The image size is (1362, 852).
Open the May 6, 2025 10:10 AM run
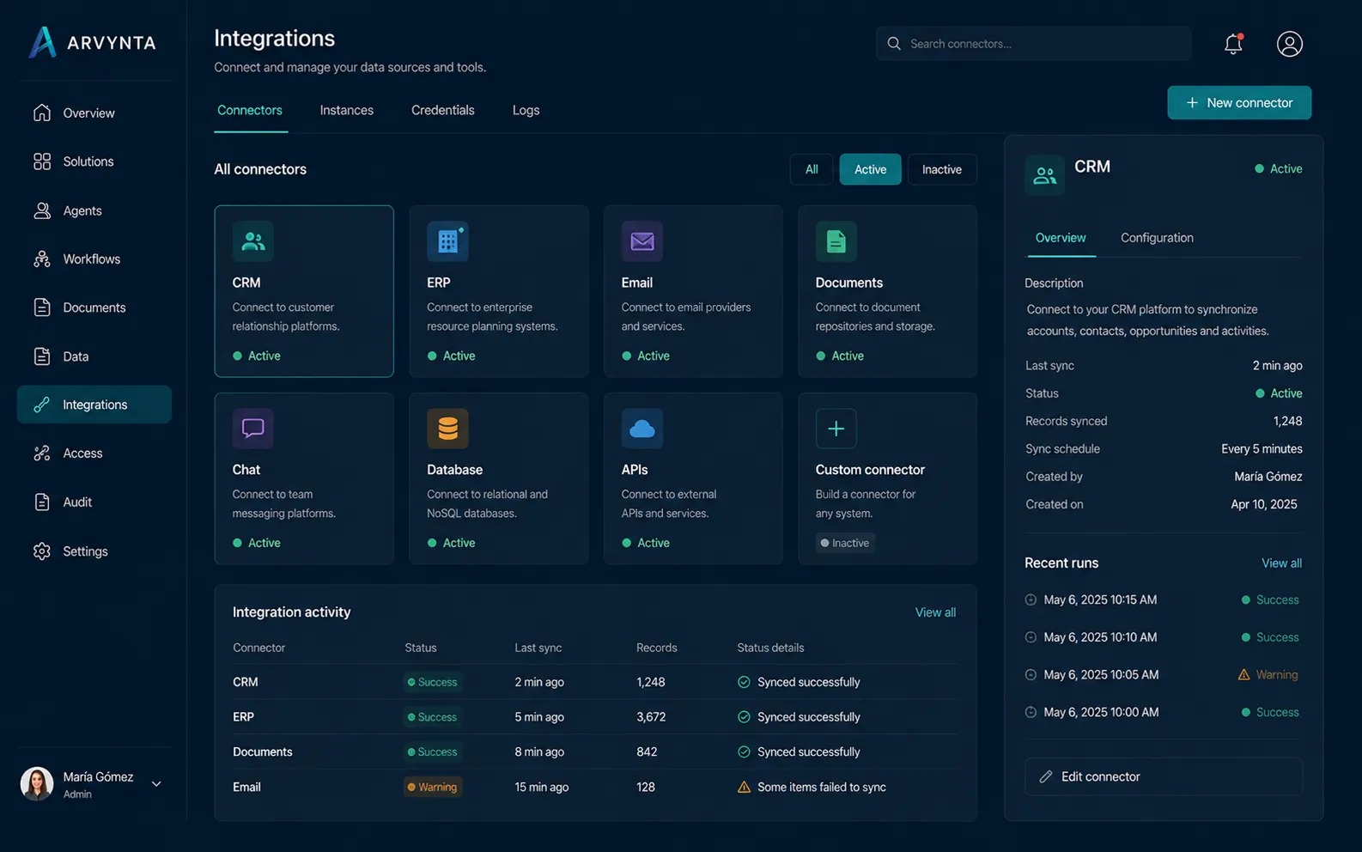pyautogui.click(x=1163, y=637)
